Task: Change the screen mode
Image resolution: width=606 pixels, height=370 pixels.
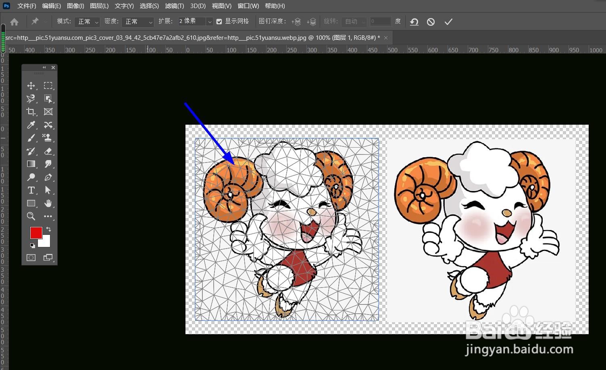Action: click(48, 257)
